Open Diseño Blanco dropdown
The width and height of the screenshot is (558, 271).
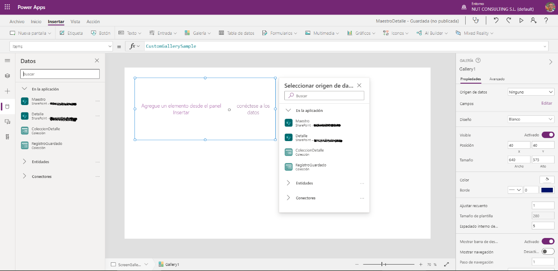[531, 119]
